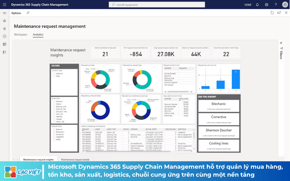
Task: Check Inspection request type filter
Action: [x=54, y=137]
